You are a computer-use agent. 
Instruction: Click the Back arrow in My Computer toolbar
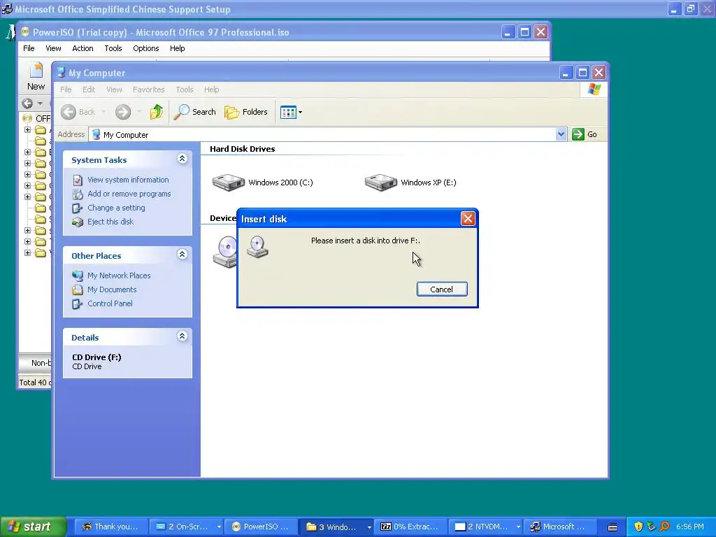[69, 112]
